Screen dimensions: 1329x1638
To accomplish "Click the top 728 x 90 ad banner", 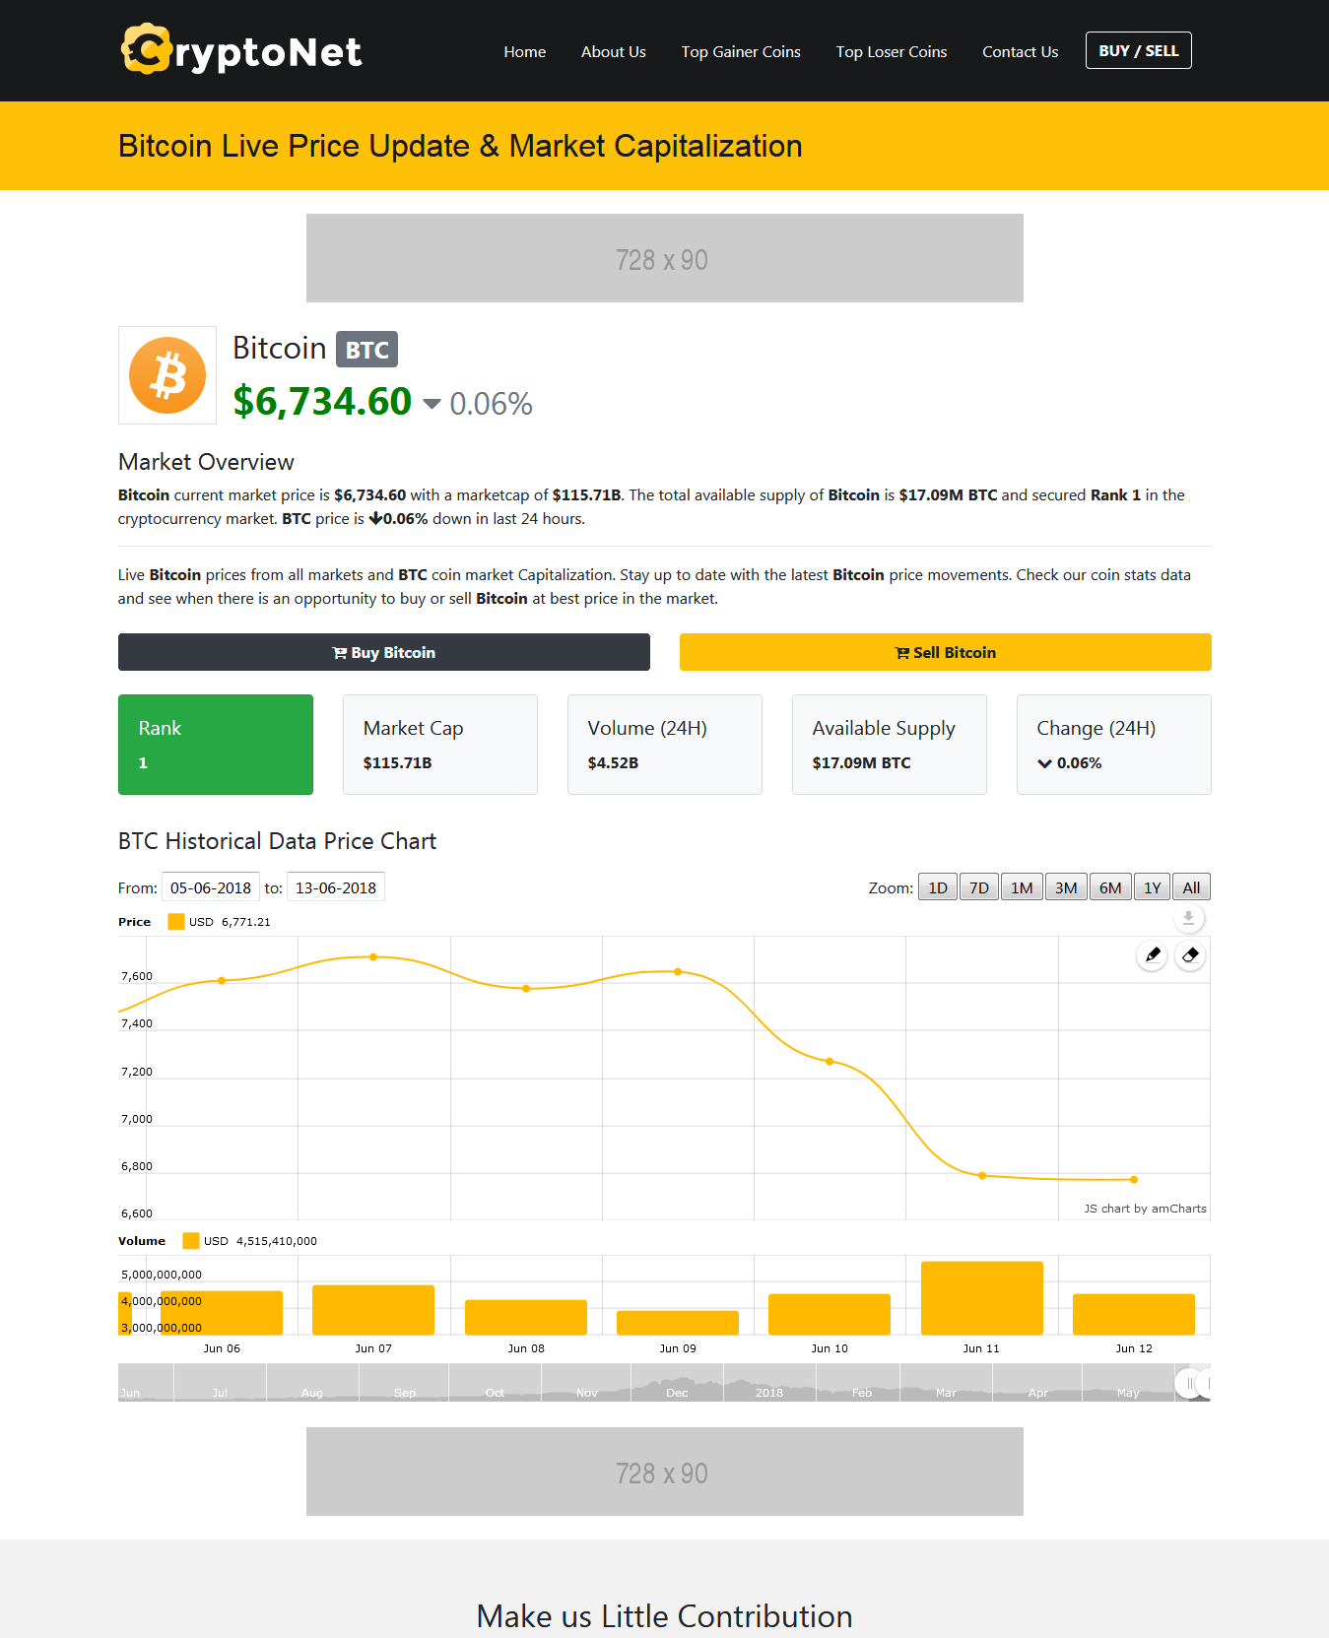I will [x=665, y=258].
